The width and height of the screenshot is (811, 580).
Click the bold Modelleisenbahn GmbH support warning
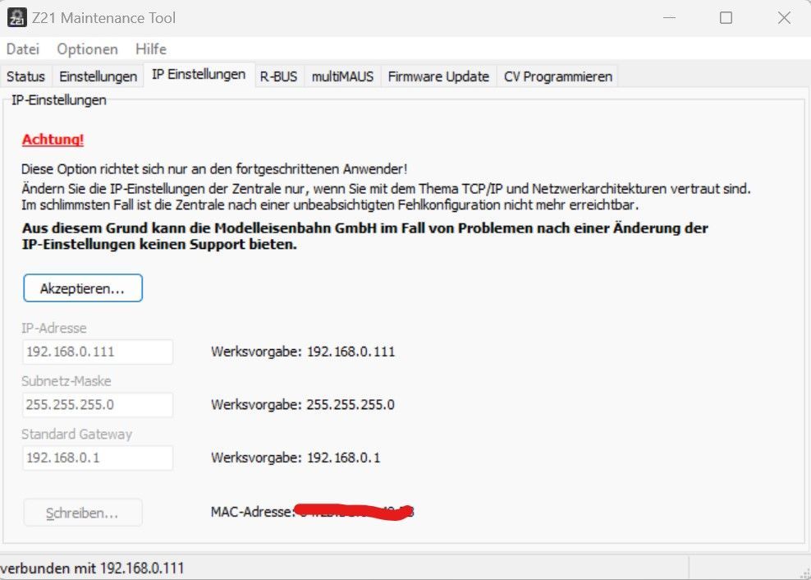pyautogui.click(x=365, y=236)
